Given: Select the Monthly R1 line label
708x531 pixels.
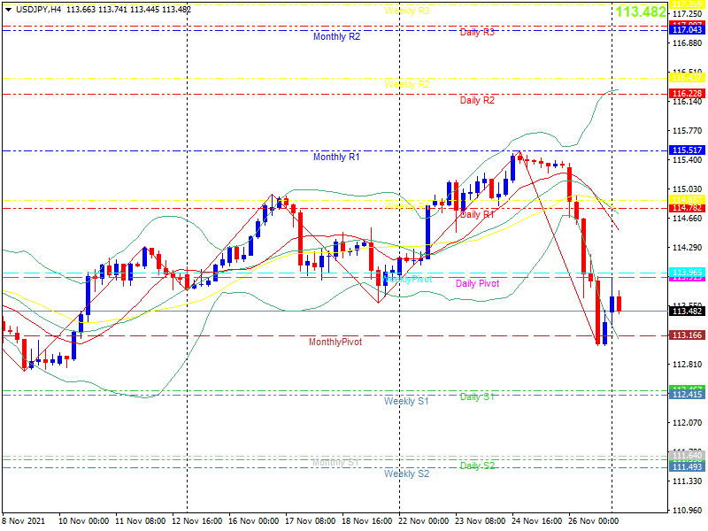Looking at the screenshot, I should click(336, 157).
